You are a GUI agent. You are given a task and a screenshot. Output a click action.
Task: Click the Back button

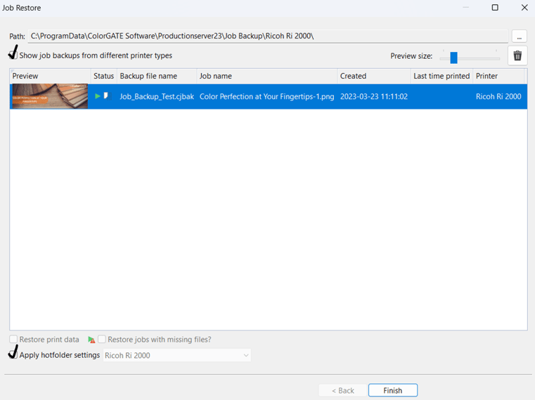(342, 390)
